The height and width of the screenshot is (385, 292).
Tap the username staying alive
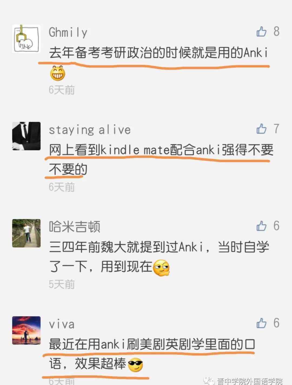pyautogui.click(x=89, y=130)
